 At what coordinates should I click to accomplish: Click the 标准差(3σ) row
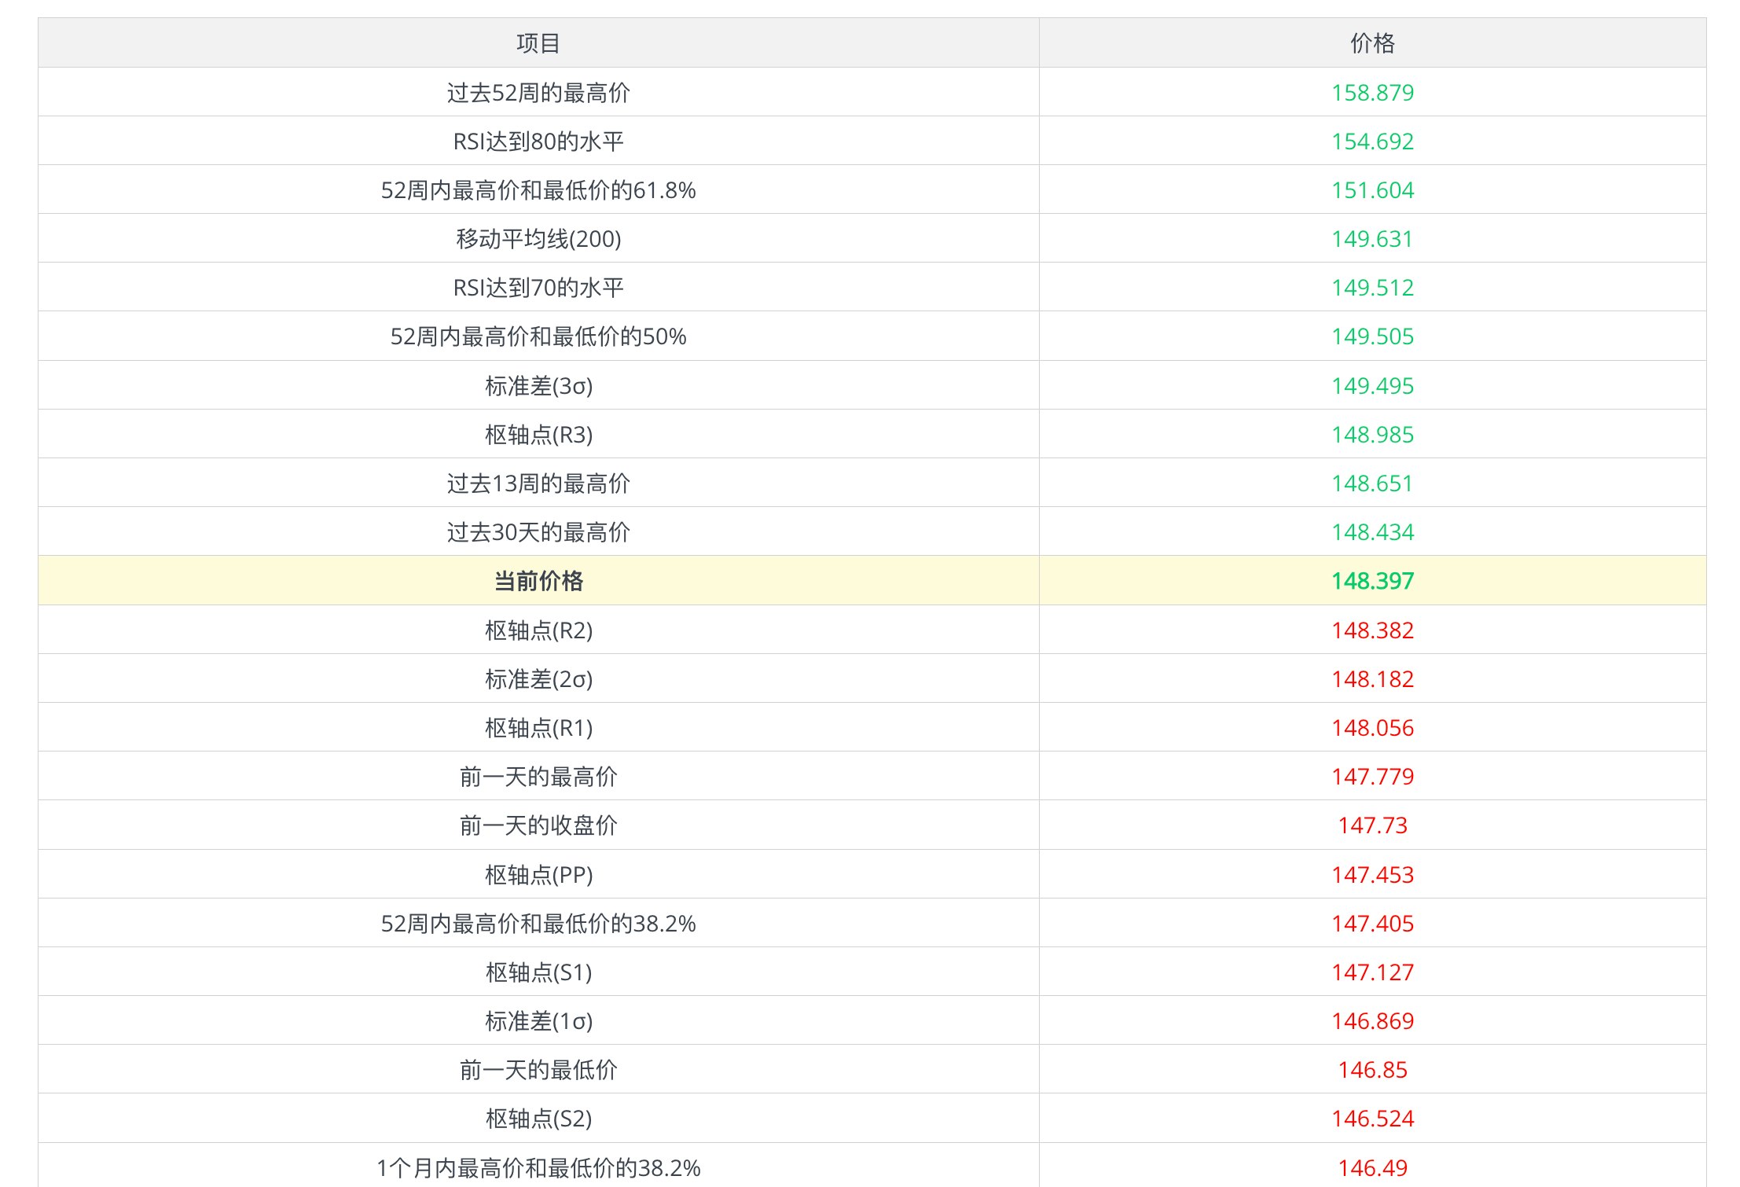coord(540,385)
